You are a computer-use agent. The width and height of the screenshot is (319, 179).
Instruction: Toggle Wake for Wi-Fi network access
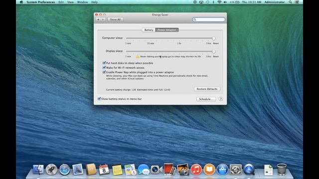(x=104, y=68)
